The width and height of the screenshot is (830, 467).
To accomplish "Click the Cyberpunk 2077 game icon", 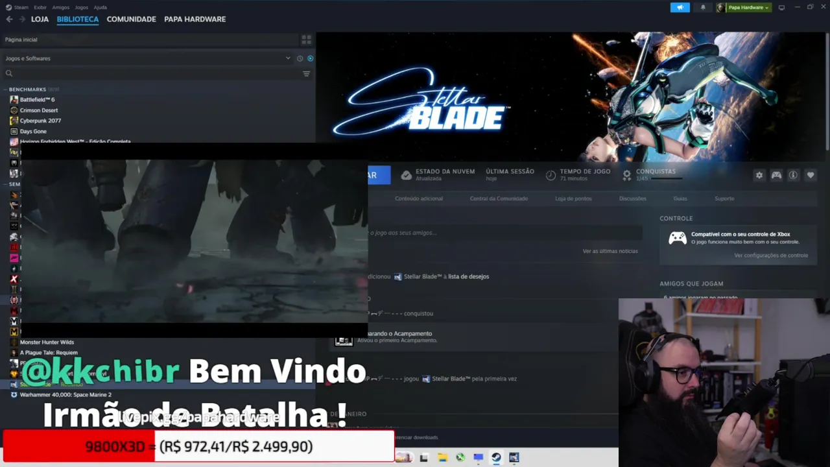I will [14, 121].
